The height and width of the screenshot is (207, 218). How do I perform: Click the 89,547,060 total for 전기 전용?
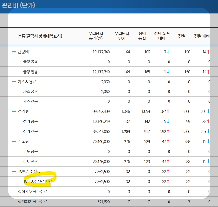click(101, 131)
